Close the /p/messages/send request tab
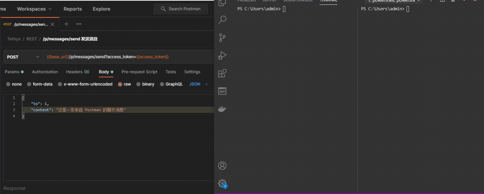 point(52,24)
